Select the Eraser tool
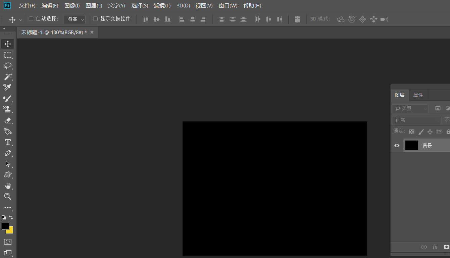 [8, 120]
